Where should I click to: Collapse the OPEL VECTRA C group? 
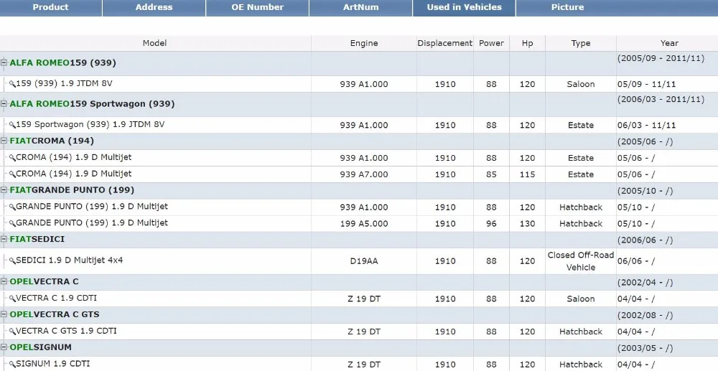[x=4, y=281]
